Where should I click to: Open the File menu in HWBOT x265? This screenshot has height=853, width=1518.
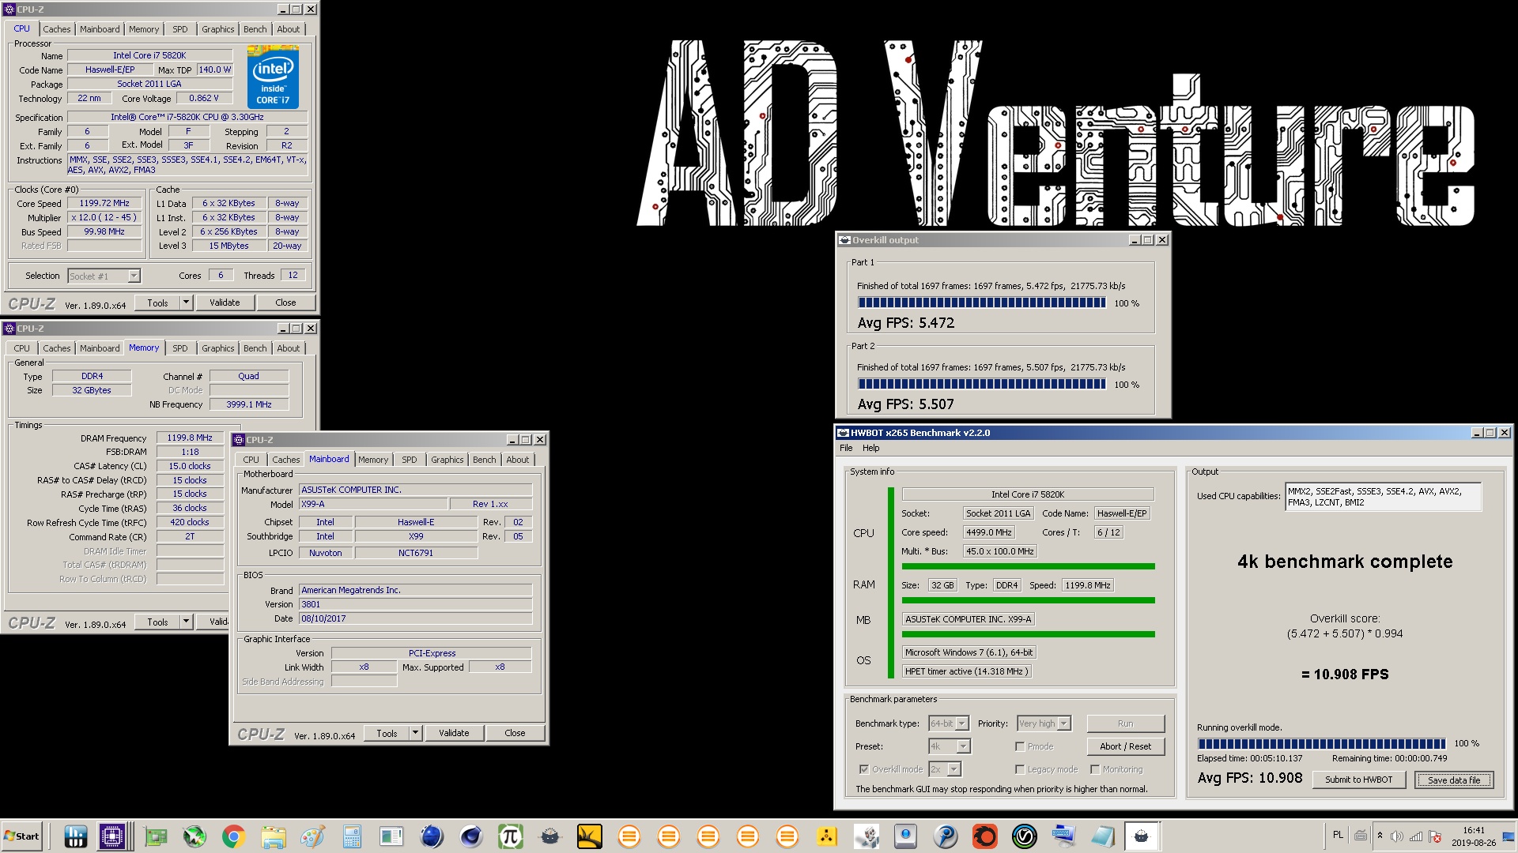(846, 448)
